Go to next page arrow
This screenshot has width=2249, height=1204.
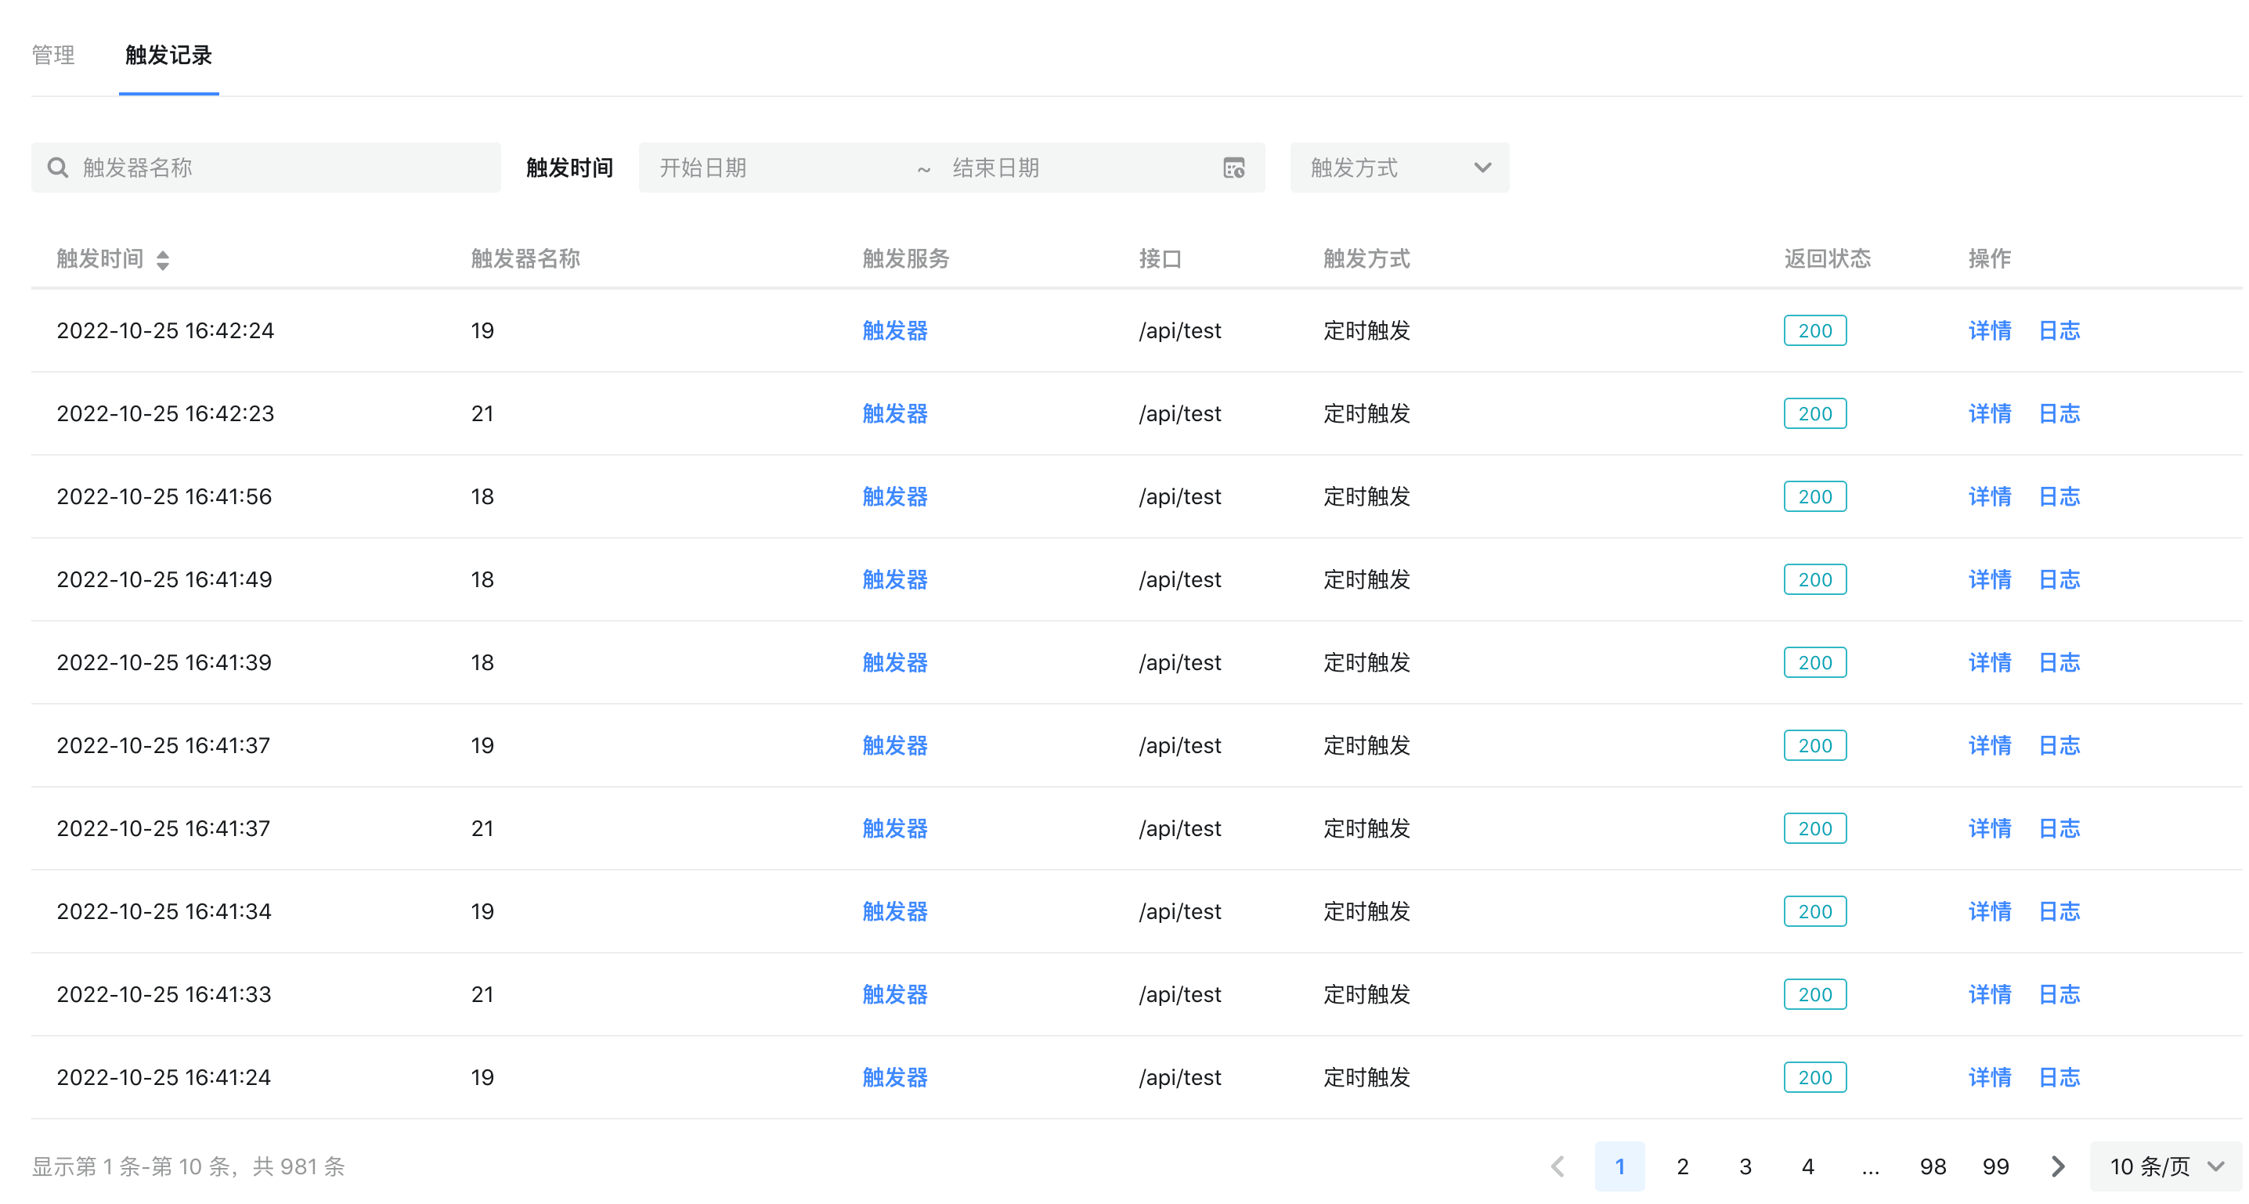(2058, 1166)
